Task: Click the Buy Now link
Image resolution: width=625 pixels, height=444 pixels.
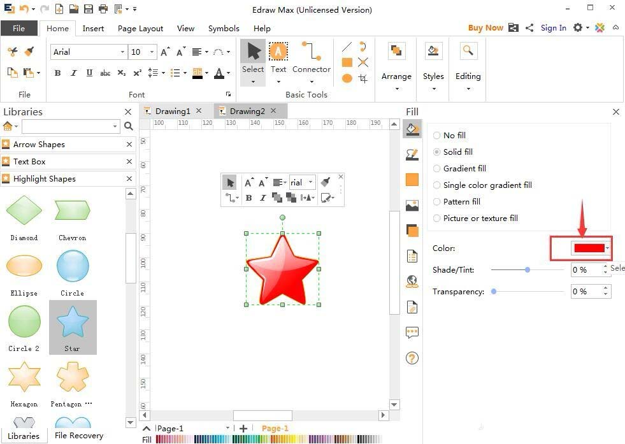Action: coord(485,28)
